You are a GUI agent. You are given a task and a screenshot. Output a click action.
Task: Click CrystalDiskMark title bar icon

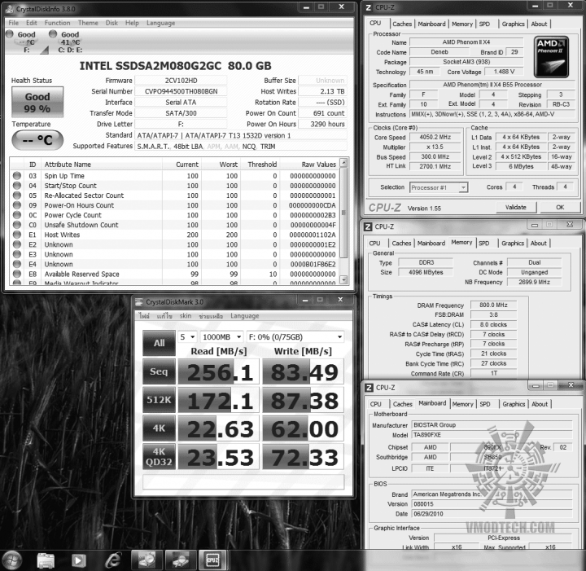pos(139,301)
